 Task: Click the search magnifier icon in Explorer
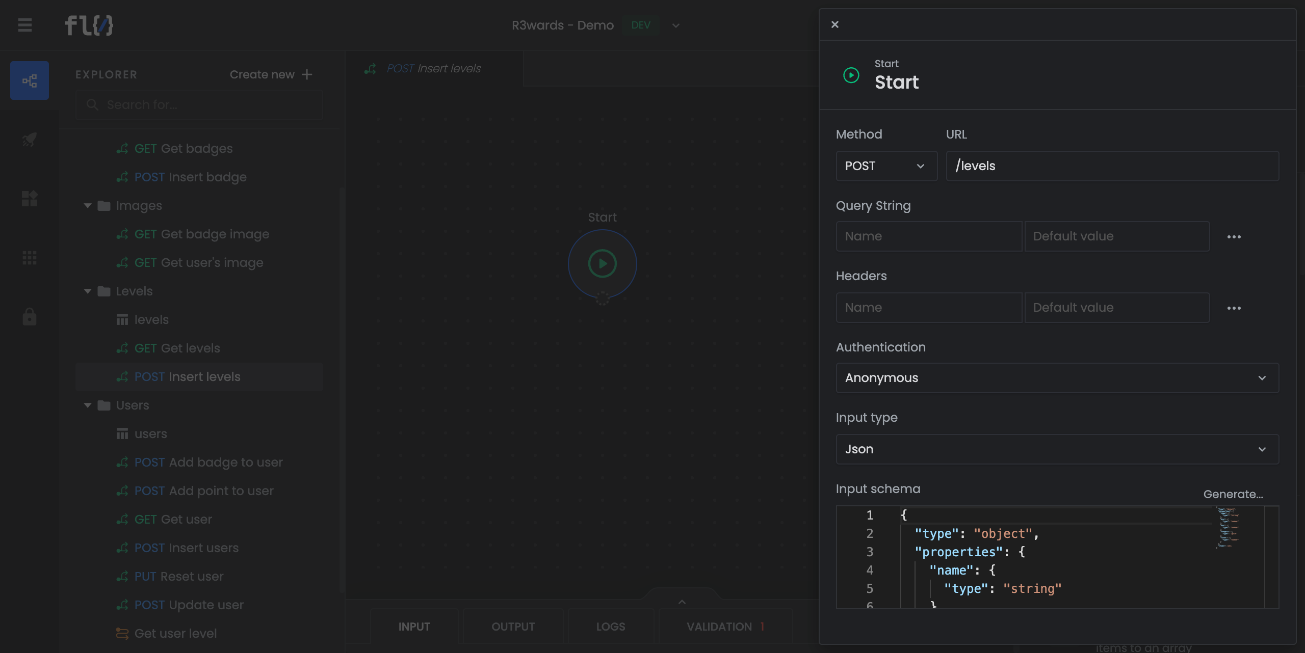pyautogui.click(x=92, y=105)
